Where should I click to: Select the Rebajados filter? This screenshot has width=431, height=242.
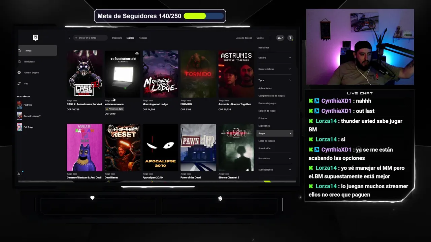[x=264, y=48]
